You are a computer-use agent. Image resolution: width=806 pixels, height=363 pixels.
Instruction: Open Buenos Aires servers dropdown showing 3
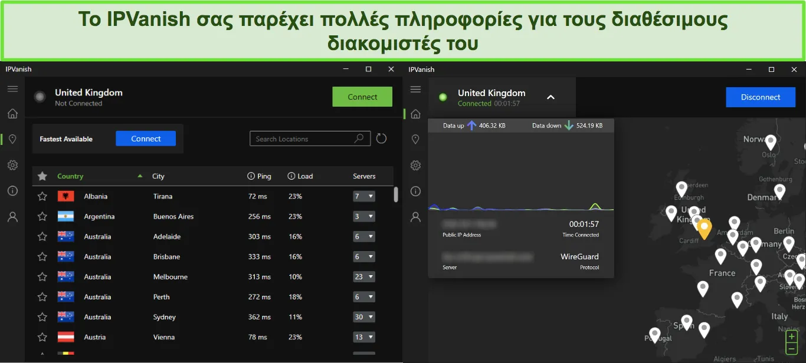tap(364, 216)
